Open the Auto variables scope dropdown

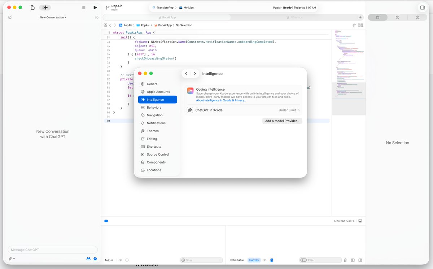(109, 260)
